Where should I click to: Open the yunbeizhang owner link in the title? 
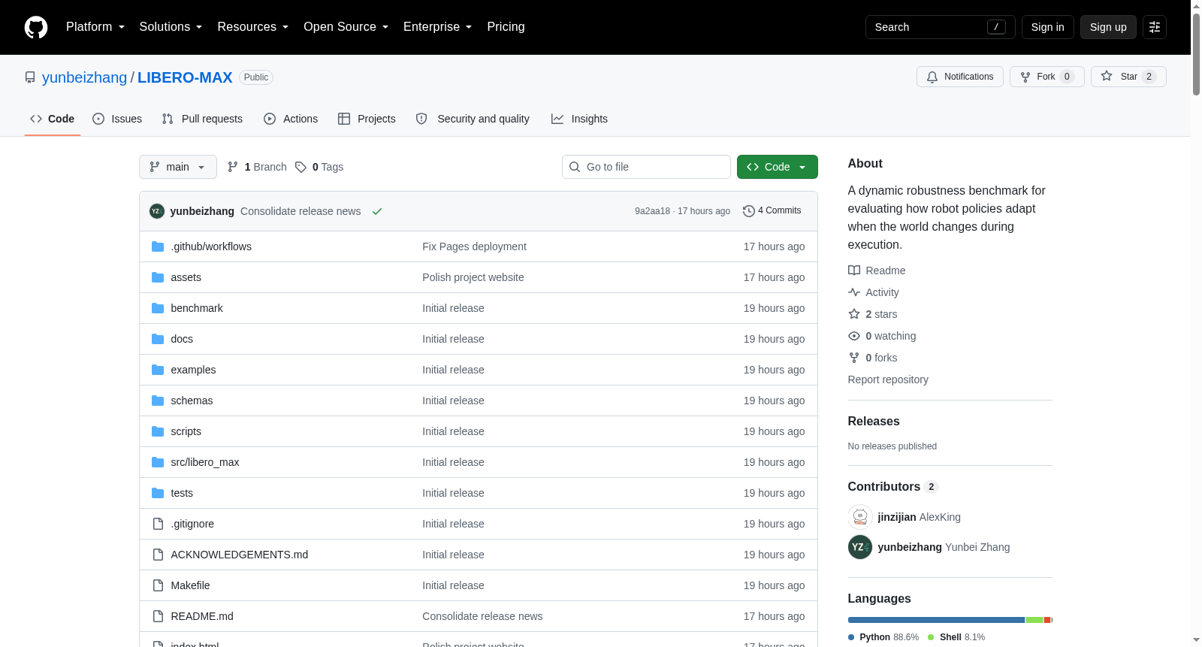coord(85,77)
